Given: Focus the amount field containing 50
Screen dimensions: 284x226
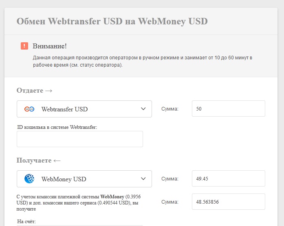Looking at the screenshot, I should (x=229, y=109).
